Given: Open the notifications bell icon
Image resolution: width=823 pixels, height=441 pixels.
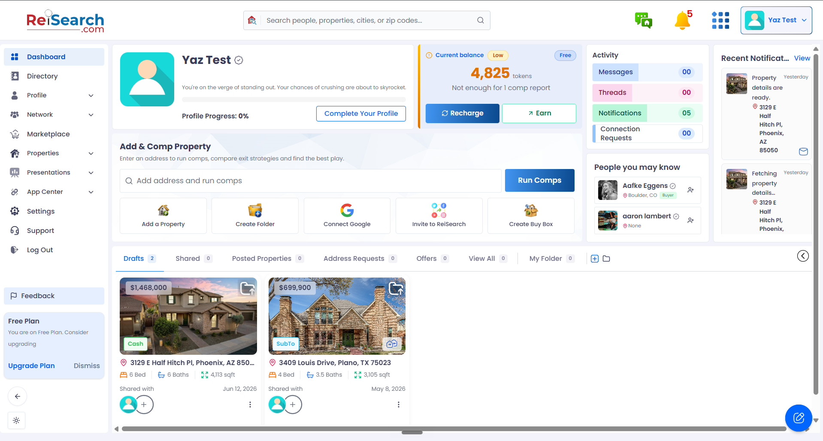Looking at the screenshot, I should [x=683, y=20].
